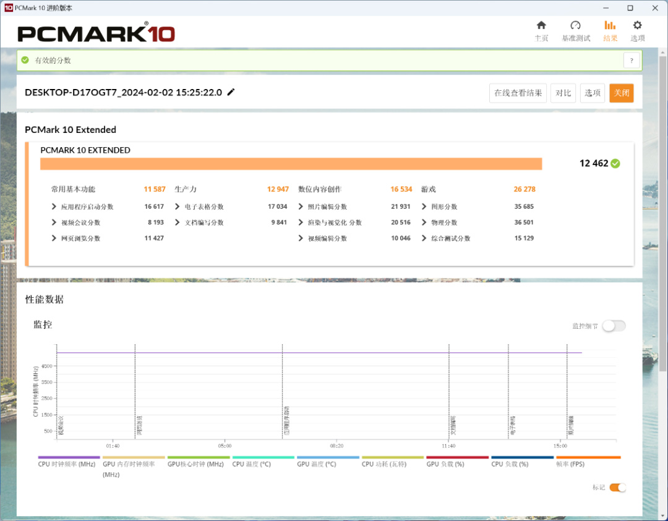Select CPU 温度 legend swatch
Screen dimensions: 668x521
tap(263, 457)
